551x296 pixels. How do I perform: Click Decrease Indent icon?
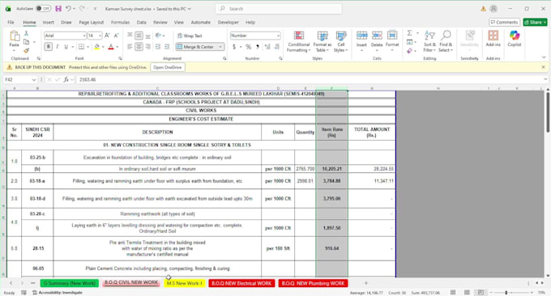[x=158, y=47]
